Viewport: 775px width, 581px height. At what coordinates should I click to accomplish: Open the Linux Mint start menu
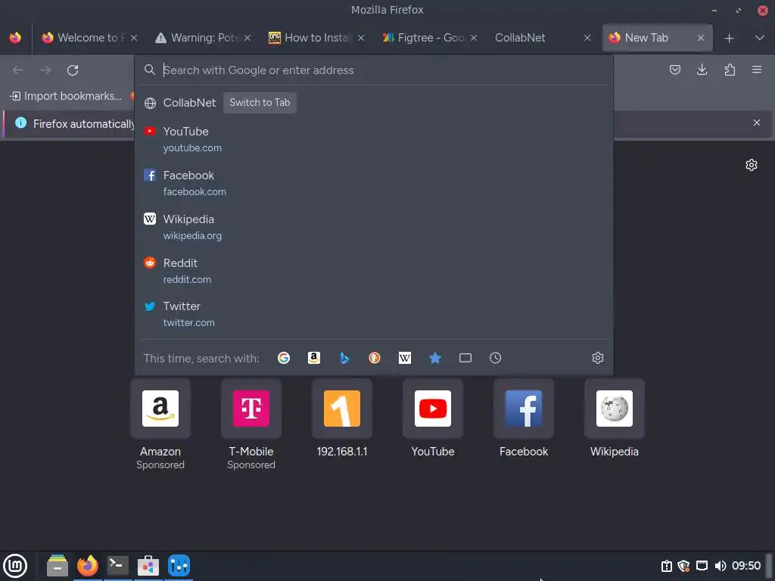coord(15,565)
